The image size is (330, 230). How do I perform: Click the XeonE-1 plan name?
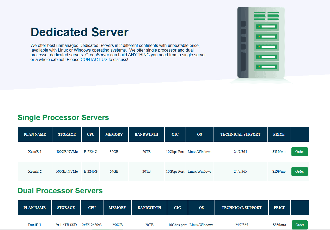pos(35,152)
